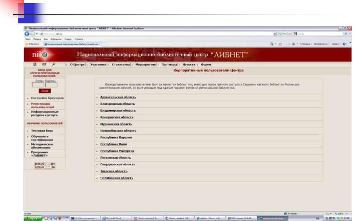Click the Refresh page icon
Image resolution: width=361 pixels, height=221 pixels.
click(x=285, y=34)
